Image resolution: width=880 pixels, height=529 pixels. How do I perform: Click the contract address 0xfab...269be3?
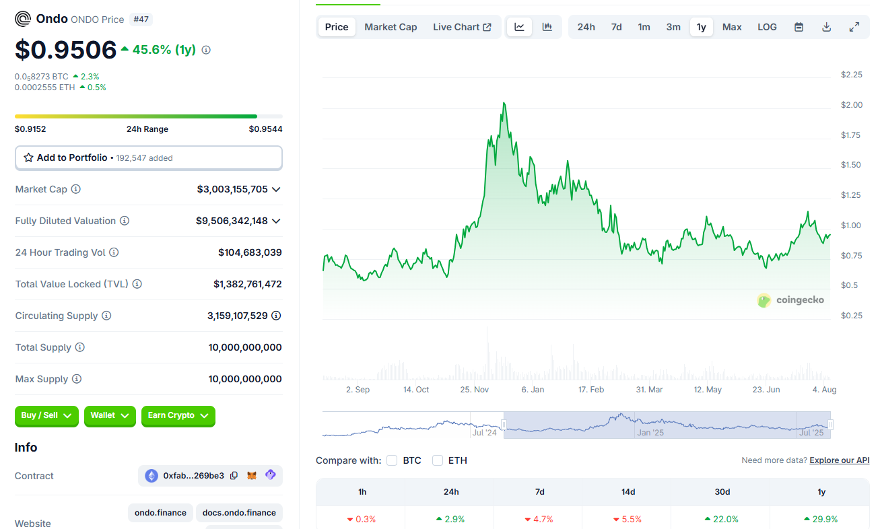193,476
